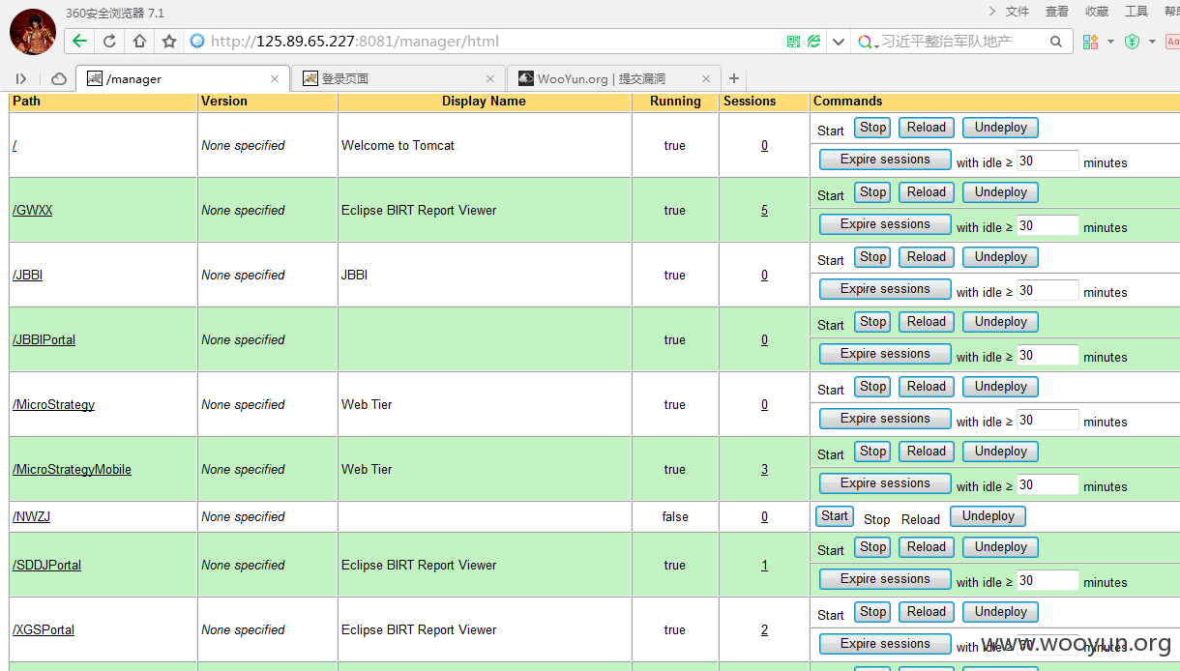The height and width of the screenshot is (671, 1180).
Task: Open the /NWZJ path link
Action: tap(31, 516)
